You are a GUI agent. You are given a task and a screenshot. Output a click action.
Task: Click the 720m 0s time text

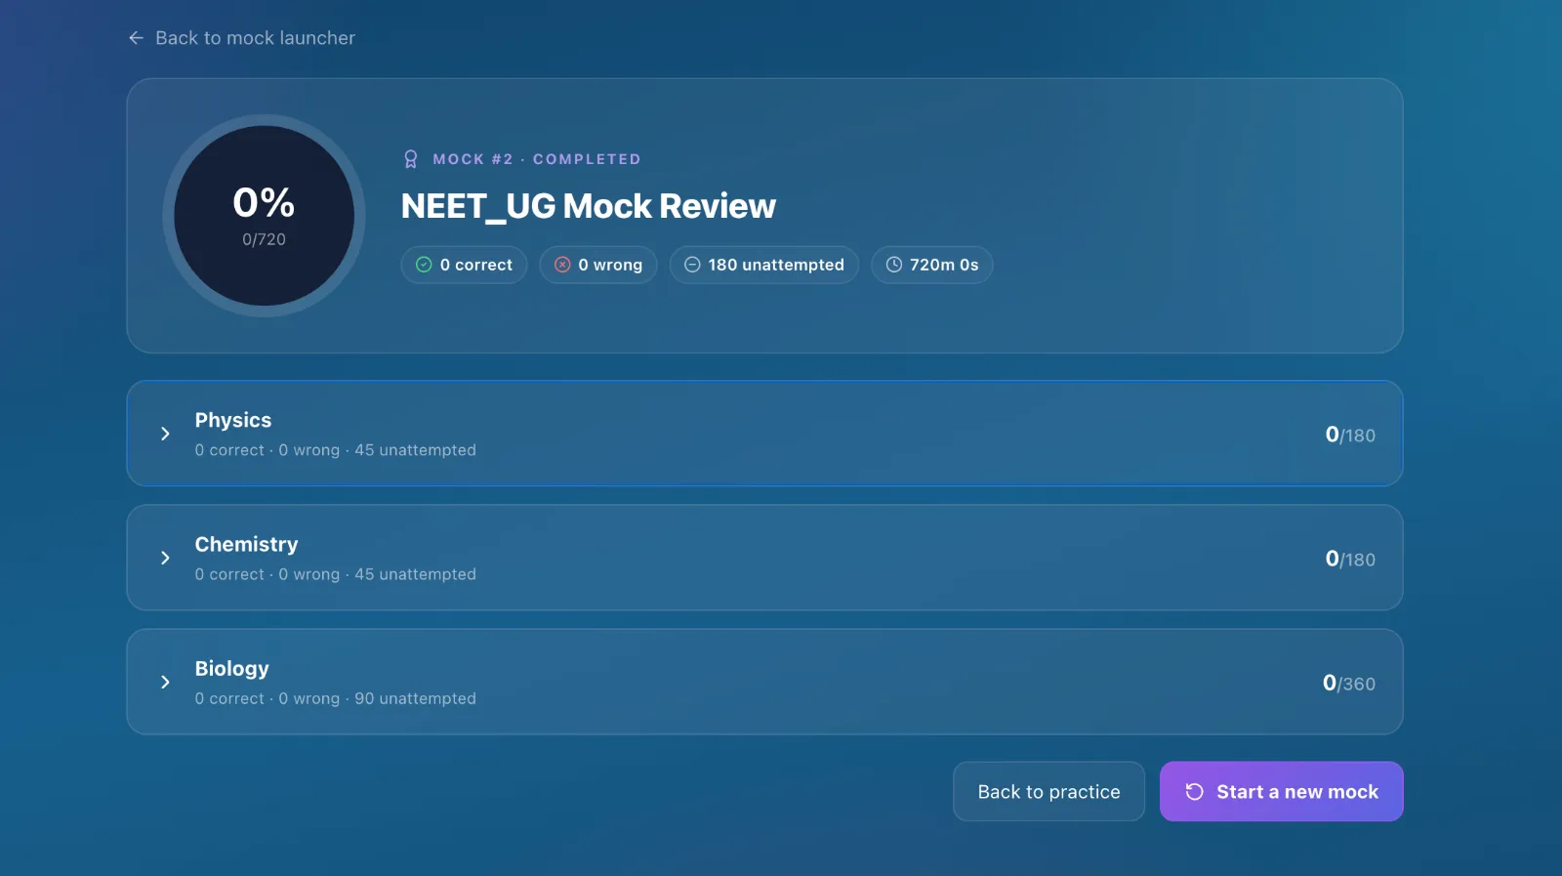click(944, 265)
